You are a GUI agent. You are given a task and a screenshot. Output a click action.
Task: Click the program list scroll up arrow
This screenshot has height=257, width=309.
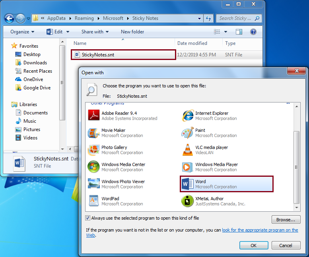(297, 106)
